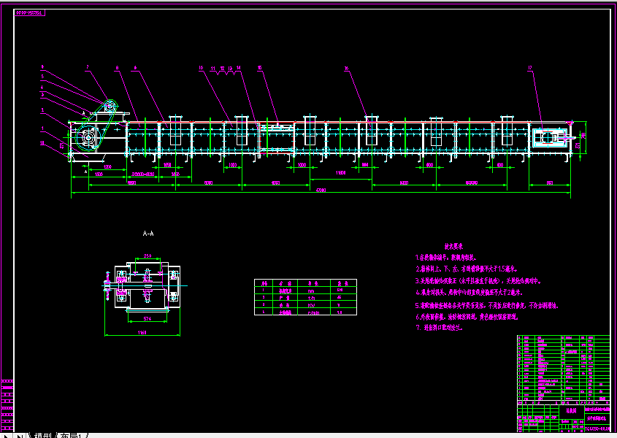Select the 技术要求 heading text
The image size is (617, 438).
[x=453, y=246]
